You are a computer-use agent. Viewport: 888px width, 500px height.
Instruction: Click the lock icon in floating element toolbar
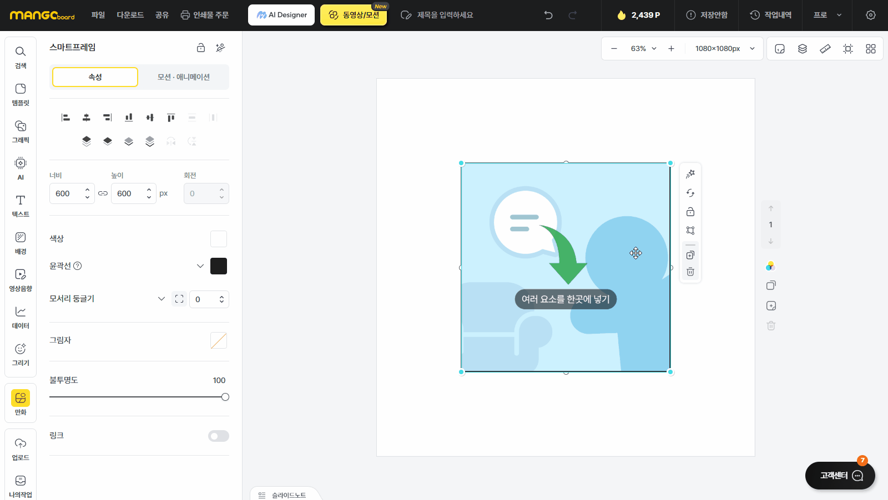click(690, 212)
